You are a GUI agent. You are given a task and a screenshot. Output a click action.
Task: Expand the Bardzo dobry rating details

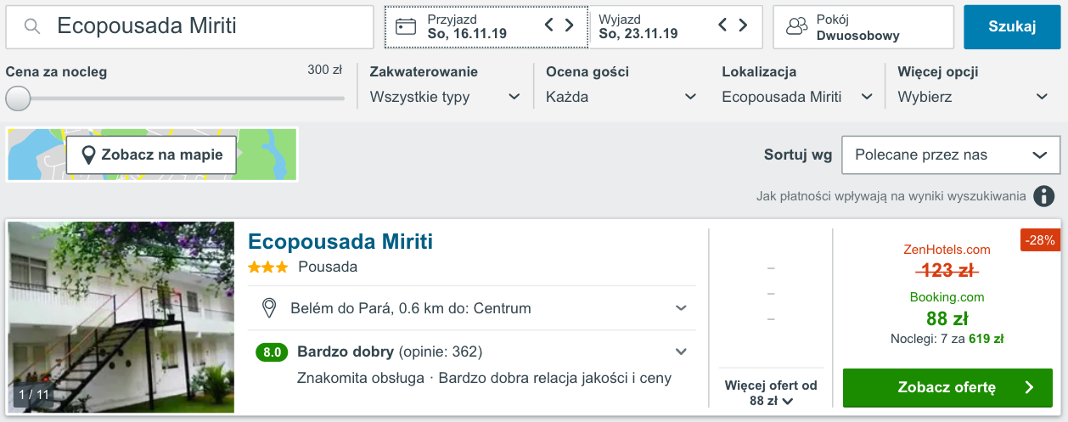point(681,352)
